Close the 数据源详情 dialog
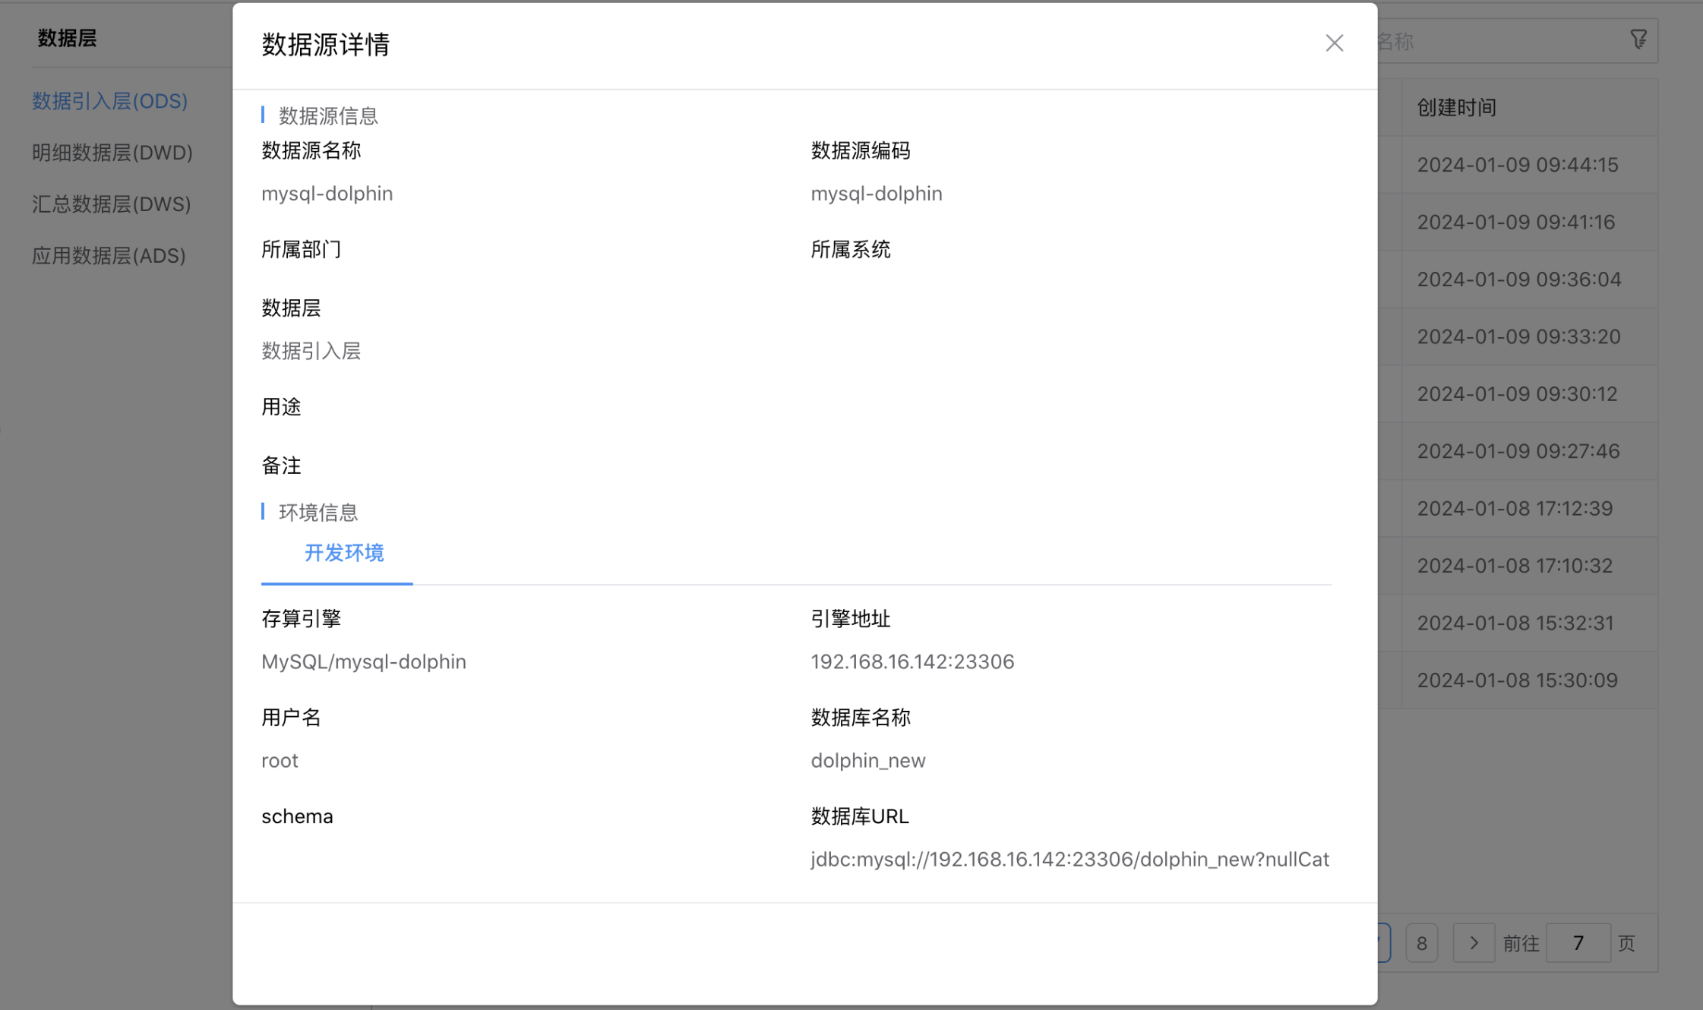 pos(1334,43)
